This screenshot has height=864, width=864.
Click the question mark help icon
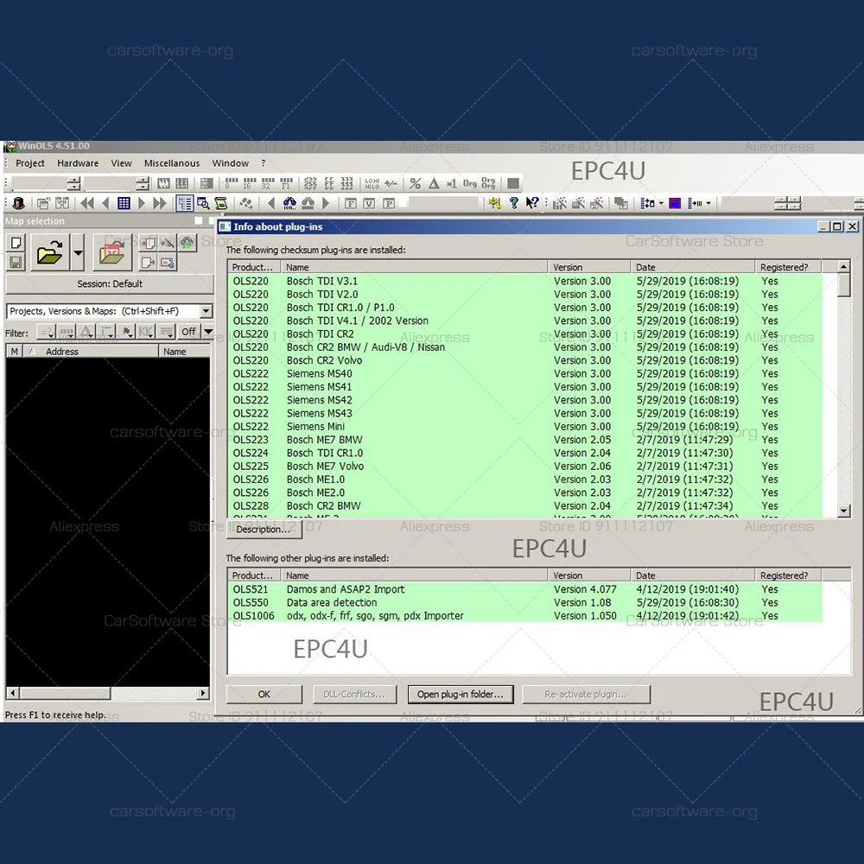[514, 204]
